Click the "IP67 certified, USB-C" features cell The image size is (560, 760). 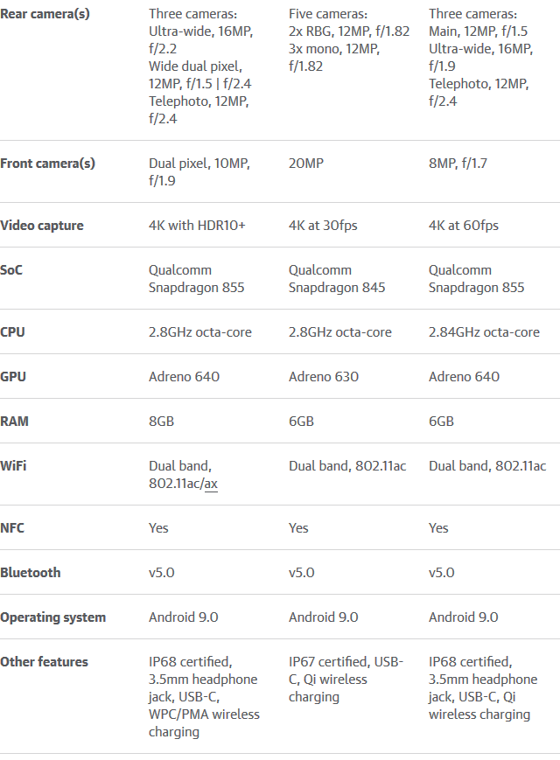pyautogui.click(x=346, y=679)
